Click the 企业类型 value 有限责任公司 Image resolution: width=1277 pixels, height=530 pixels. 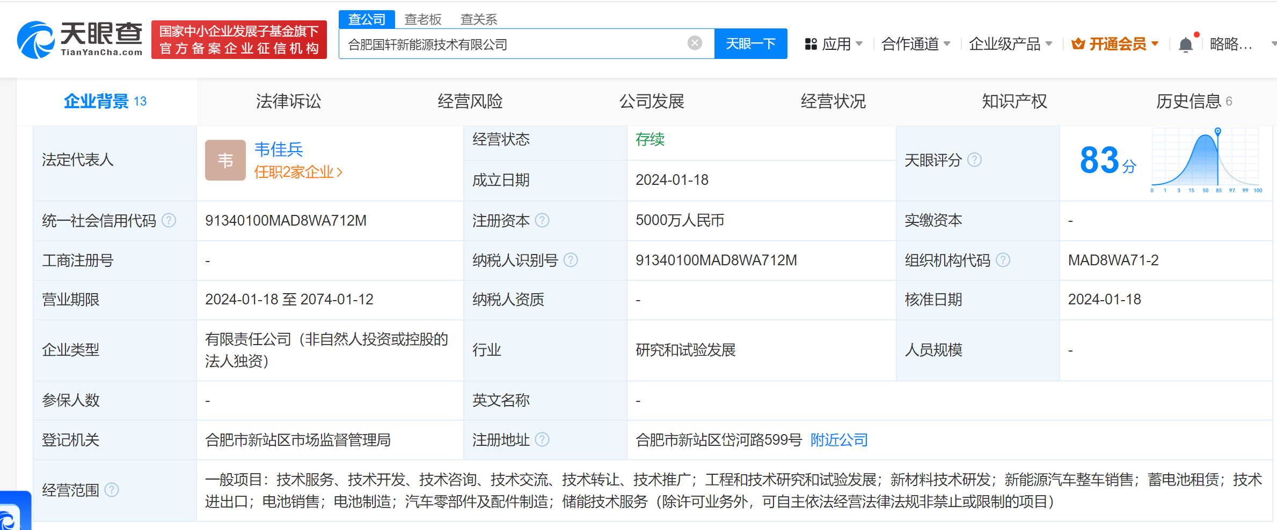tap(326, 350)
